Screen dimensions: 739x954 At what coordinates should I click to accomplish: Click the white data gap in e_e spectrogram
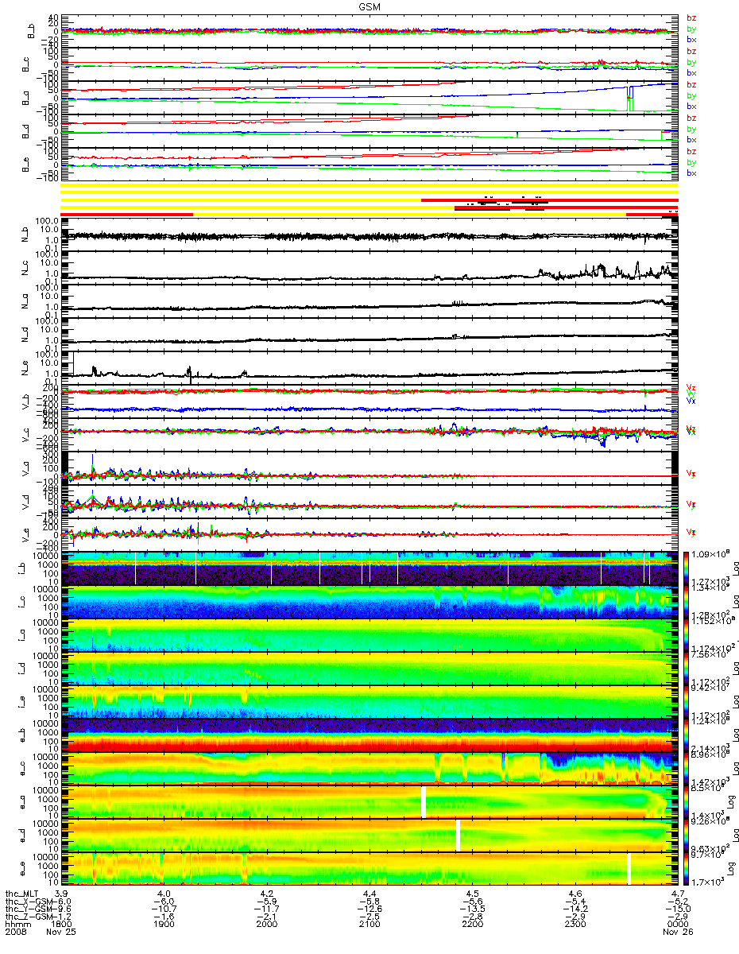pos(629,869)
